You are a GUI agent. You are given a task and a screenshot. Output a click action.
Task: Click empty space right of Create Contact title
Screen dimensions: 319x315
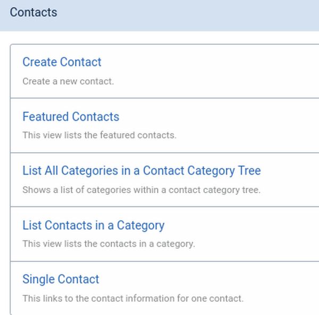(213, 62)
